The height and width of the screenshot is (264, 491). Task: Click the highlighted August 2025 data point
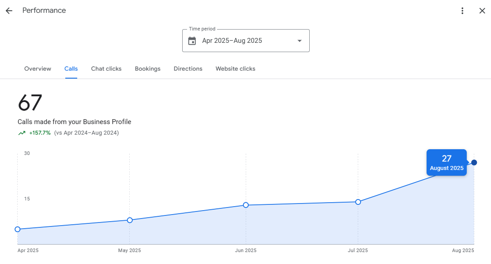(474, 162)
